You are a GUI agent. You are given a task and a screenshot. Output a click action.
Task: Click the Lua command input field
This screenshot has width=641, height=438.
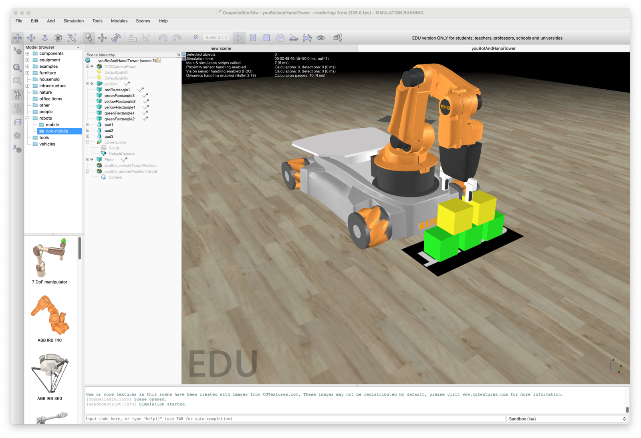pos(294,419)
